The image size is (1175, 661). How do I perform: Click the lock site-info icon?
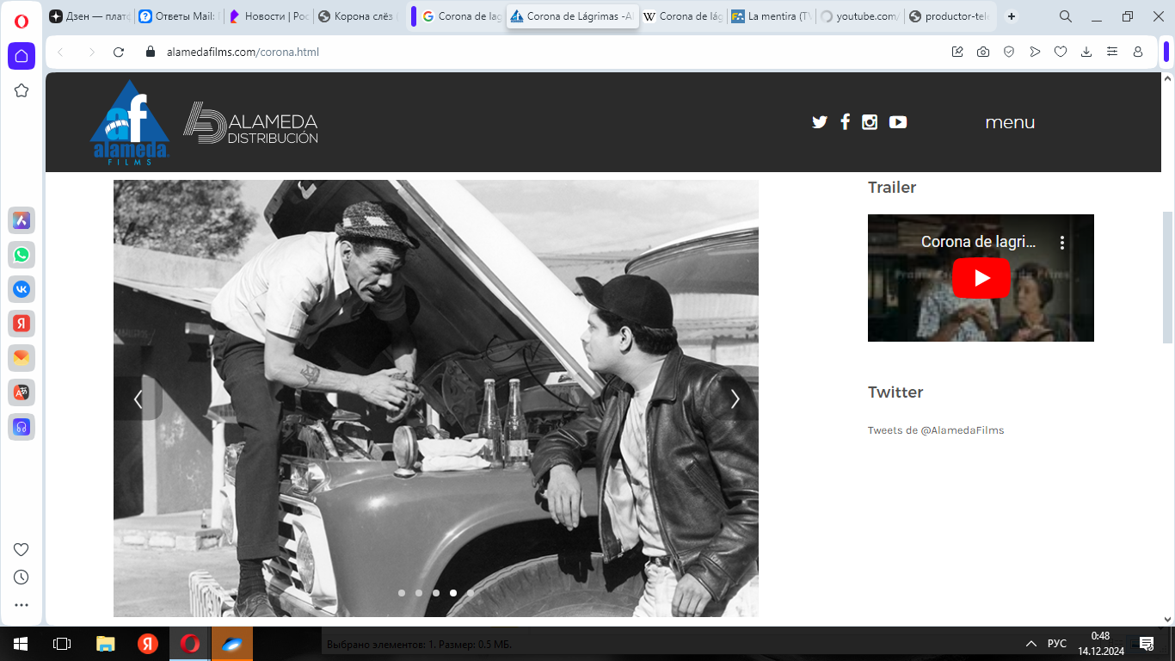(150, 52)
